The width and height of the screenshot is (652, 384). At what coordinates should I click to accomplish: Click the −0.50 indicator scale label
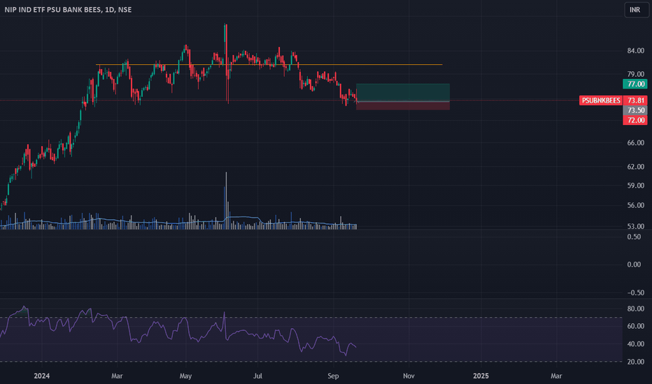635,293
